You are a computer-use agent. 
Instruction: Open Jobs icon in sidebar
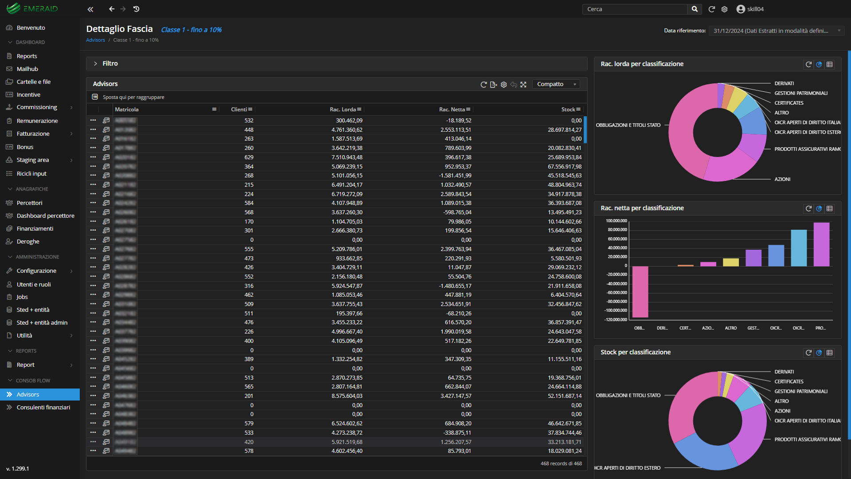coord(9,297)
